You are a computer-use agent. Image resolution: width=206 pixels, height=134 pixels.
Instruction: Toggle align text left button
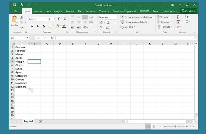click(73, 22)
